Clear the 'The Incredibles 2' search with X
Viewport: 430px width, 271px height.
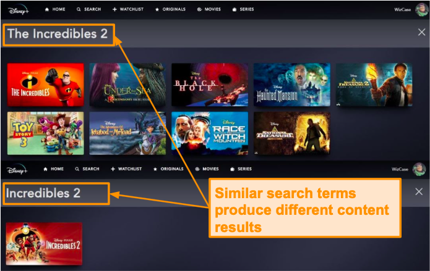coord(421,32)
